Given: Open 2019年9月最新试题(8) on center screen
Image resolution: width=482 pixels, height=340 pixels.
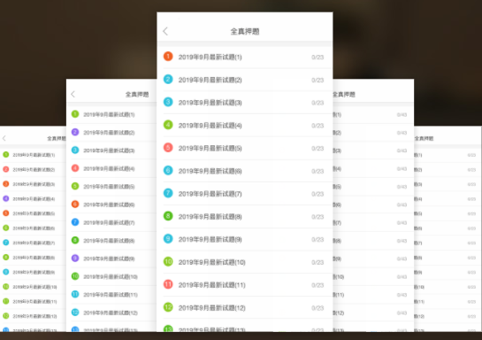Looking at the screenshot, I should click(x=245, y=216).
